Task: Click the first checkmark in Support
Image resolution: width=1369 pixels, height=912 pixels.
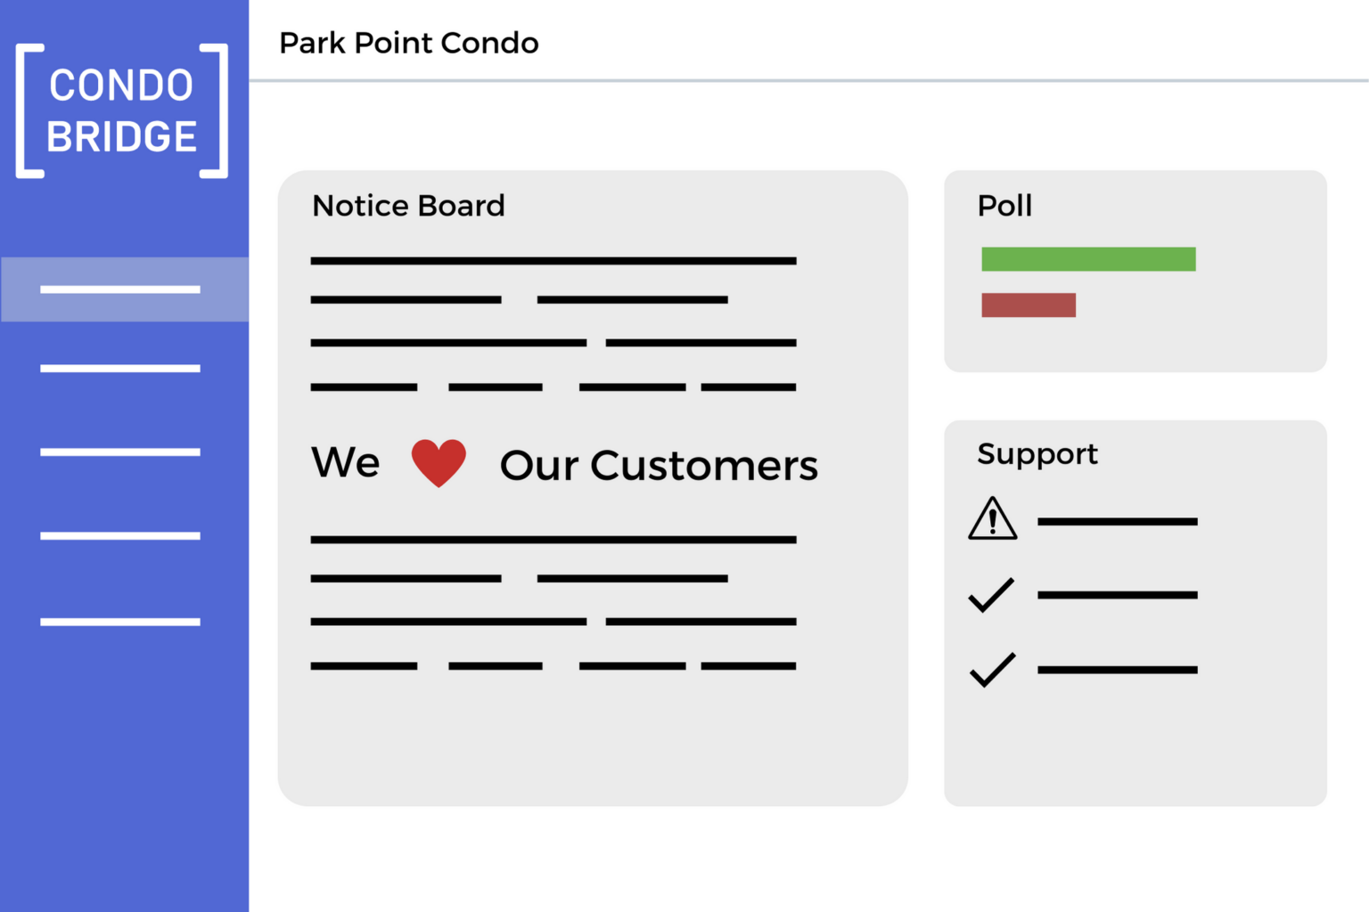Action: [x=991, y=595]
